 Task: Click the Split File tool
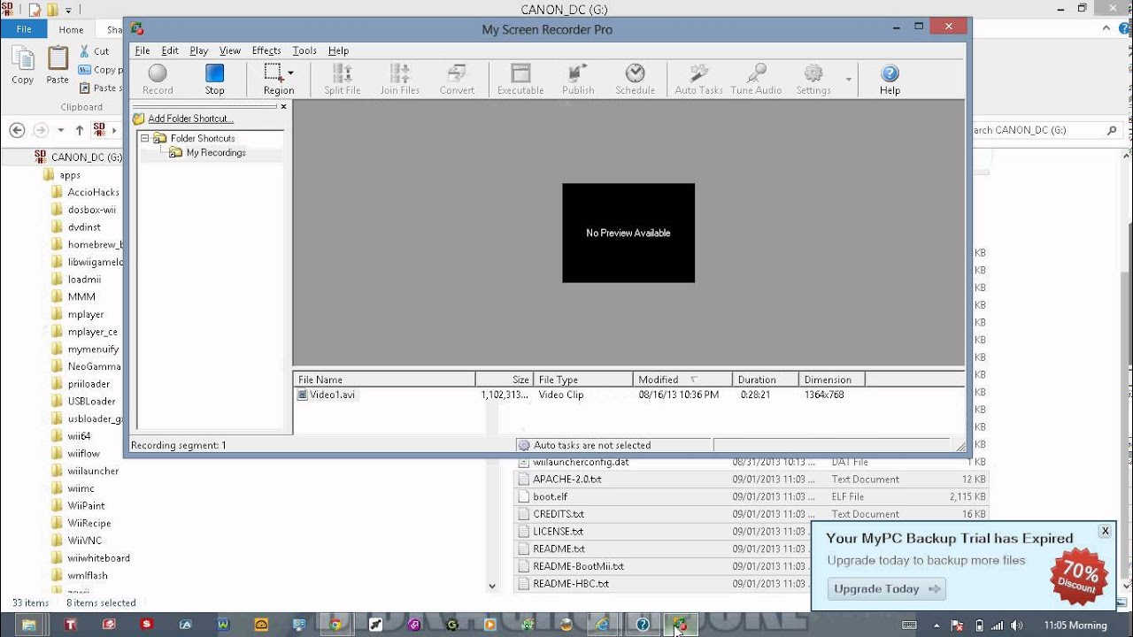coord(342,79)
